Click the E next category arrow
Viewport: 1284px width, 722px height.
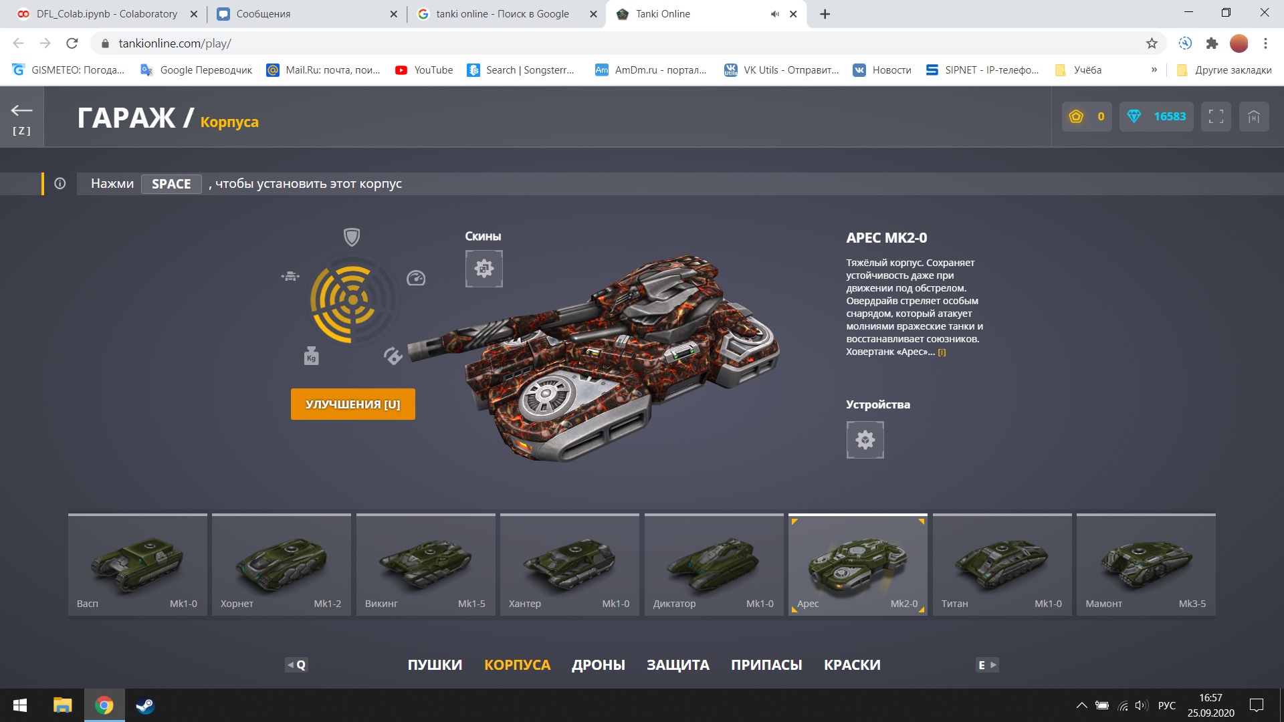pyautogui.click(x=987, y=665)
